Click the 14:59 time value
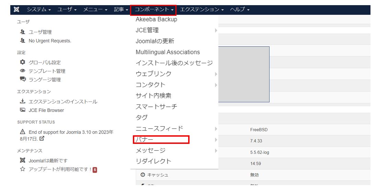The height and width of the screenshot is (194, 388). 255,163
